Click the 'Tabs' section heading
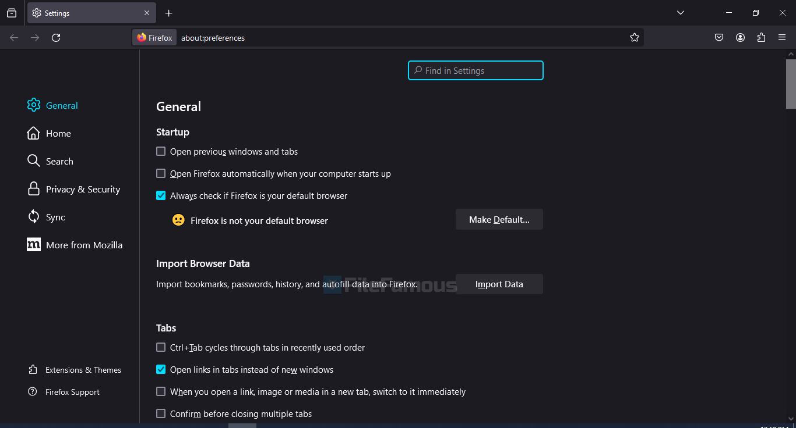This screenshot has width=796, height=428. tap(166, 328)
